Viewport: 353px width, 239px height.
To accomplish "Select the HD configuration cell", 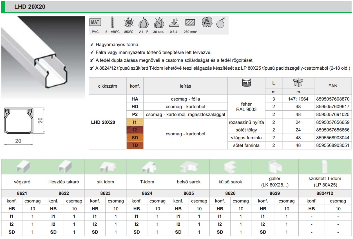I will 135,107.
